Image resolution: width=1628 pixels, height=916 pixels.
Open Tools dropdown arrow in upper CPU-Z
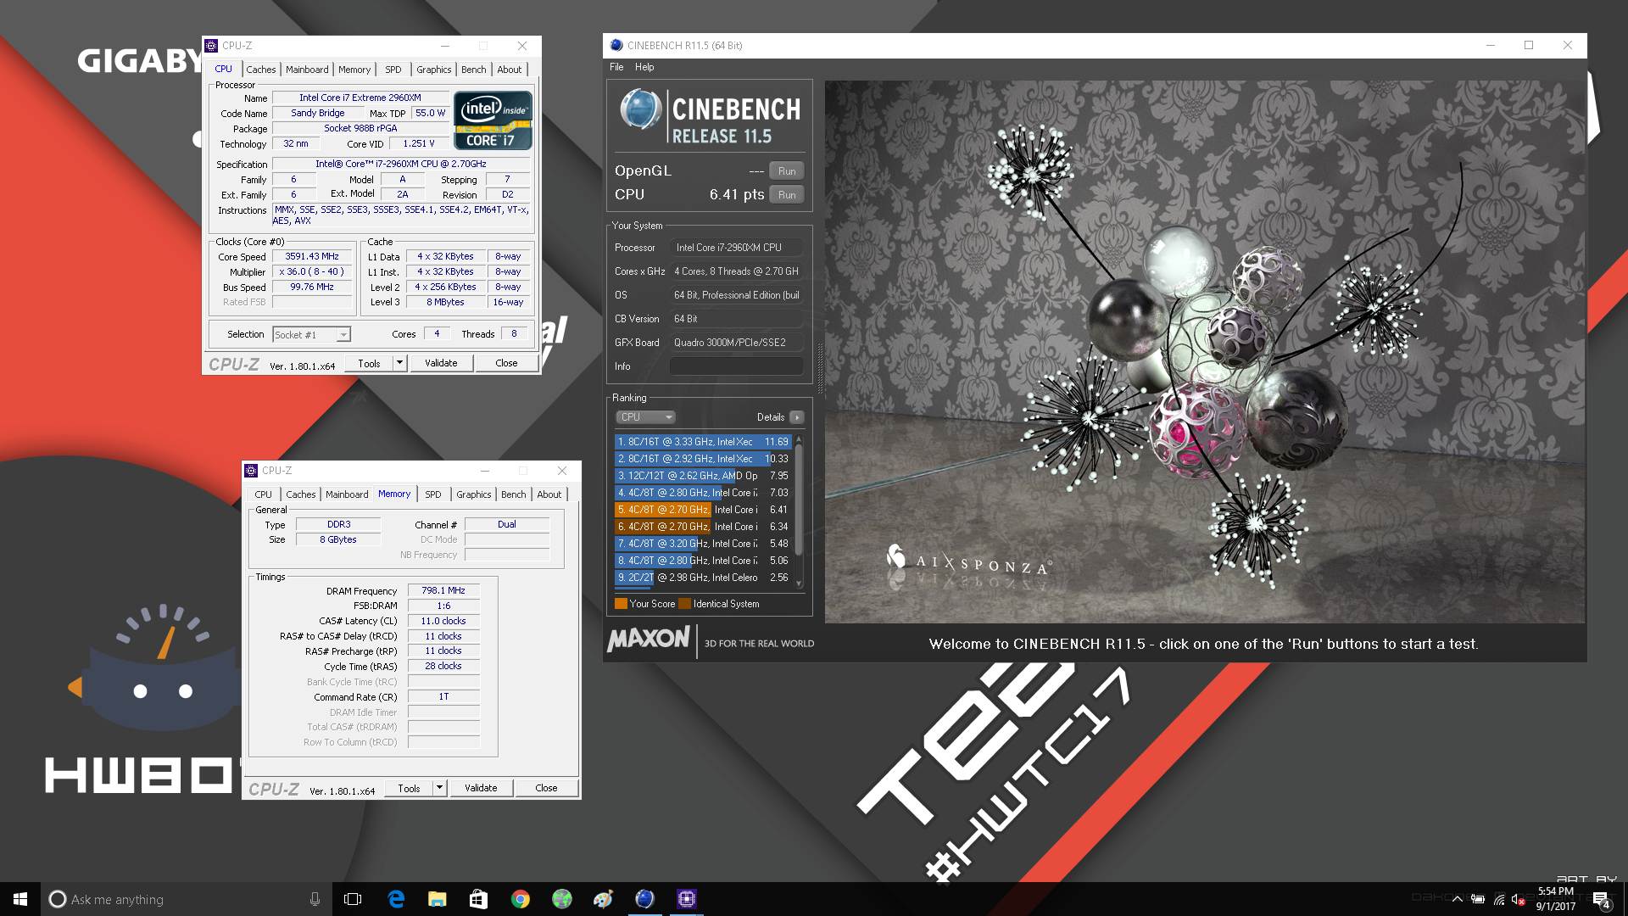click(400, 363)
